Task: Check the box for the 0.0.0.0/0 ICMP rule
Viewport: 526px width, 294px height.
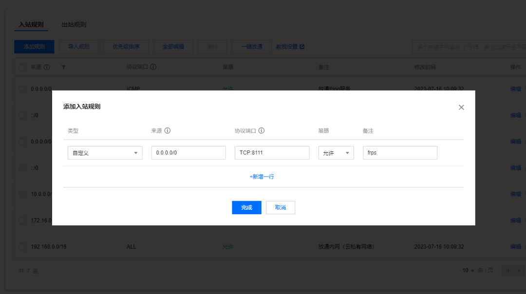Action: coord(23,89)
